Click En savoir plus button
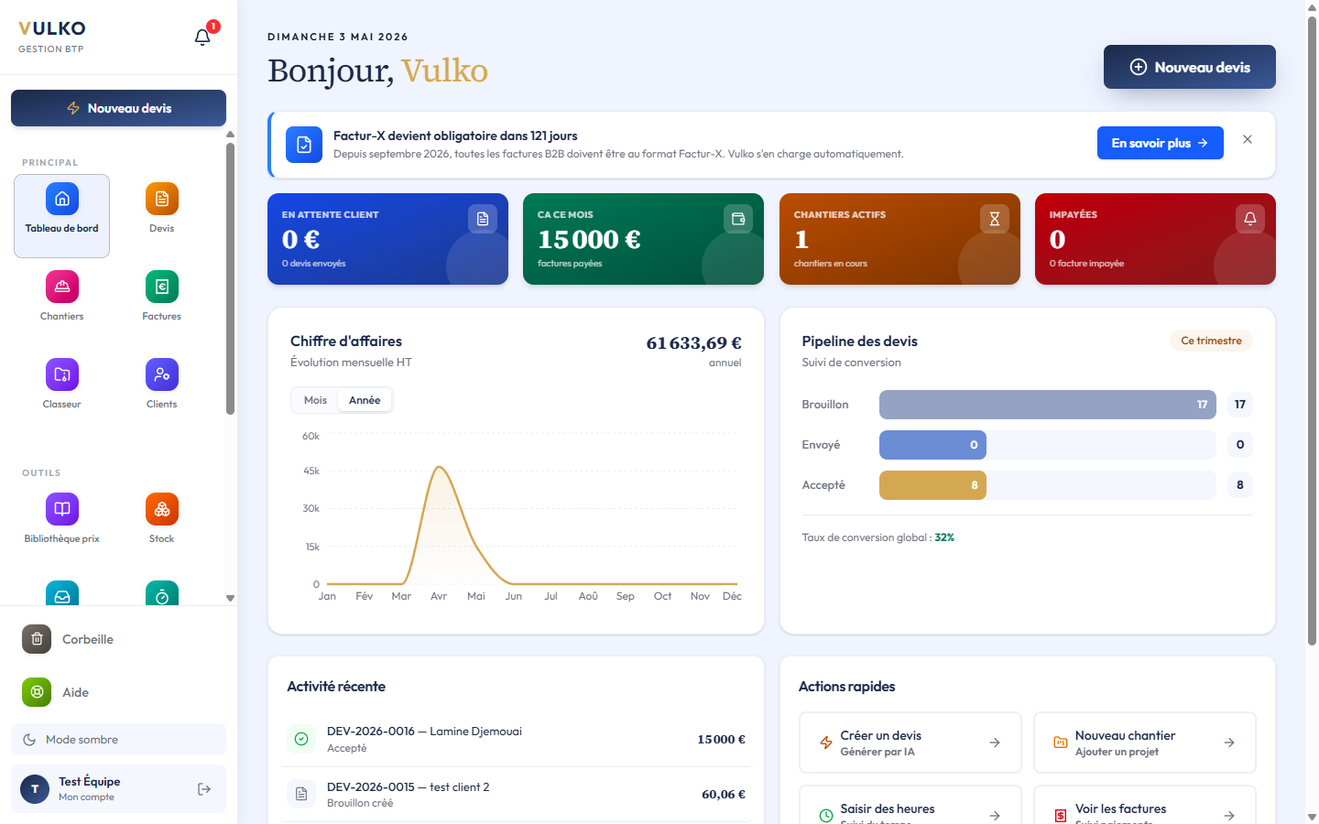The height and width of the screenshot is (824, 1319). coord(1161,143)
